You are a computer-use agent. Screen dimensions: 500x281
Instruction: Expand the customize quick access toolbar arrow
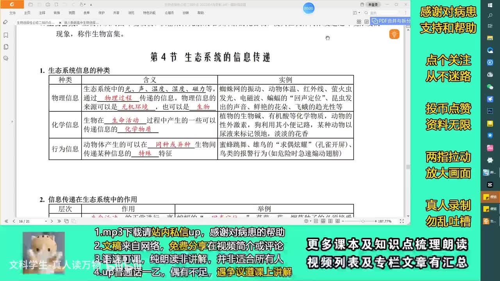91,5
